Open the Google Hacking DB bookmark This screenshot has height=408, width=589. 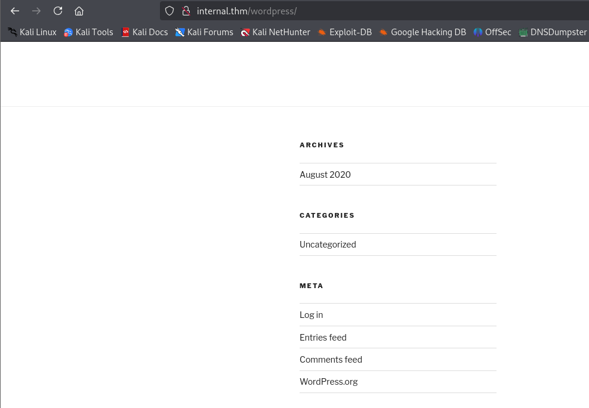coord(423,32)
